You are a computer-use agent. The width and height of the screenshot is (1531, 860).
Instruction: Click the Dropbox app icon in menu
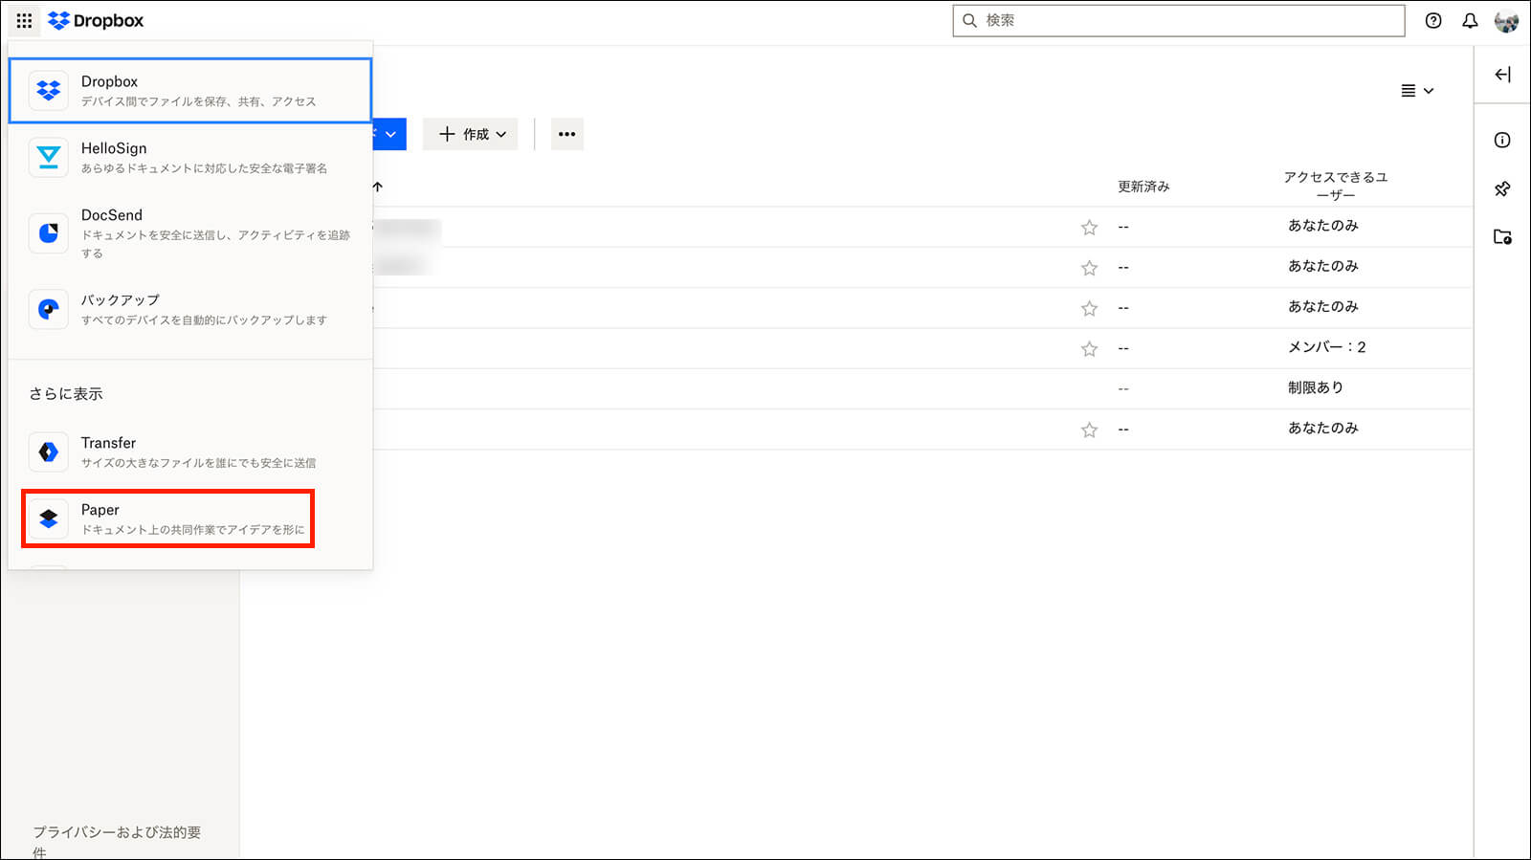pos(48,90)
